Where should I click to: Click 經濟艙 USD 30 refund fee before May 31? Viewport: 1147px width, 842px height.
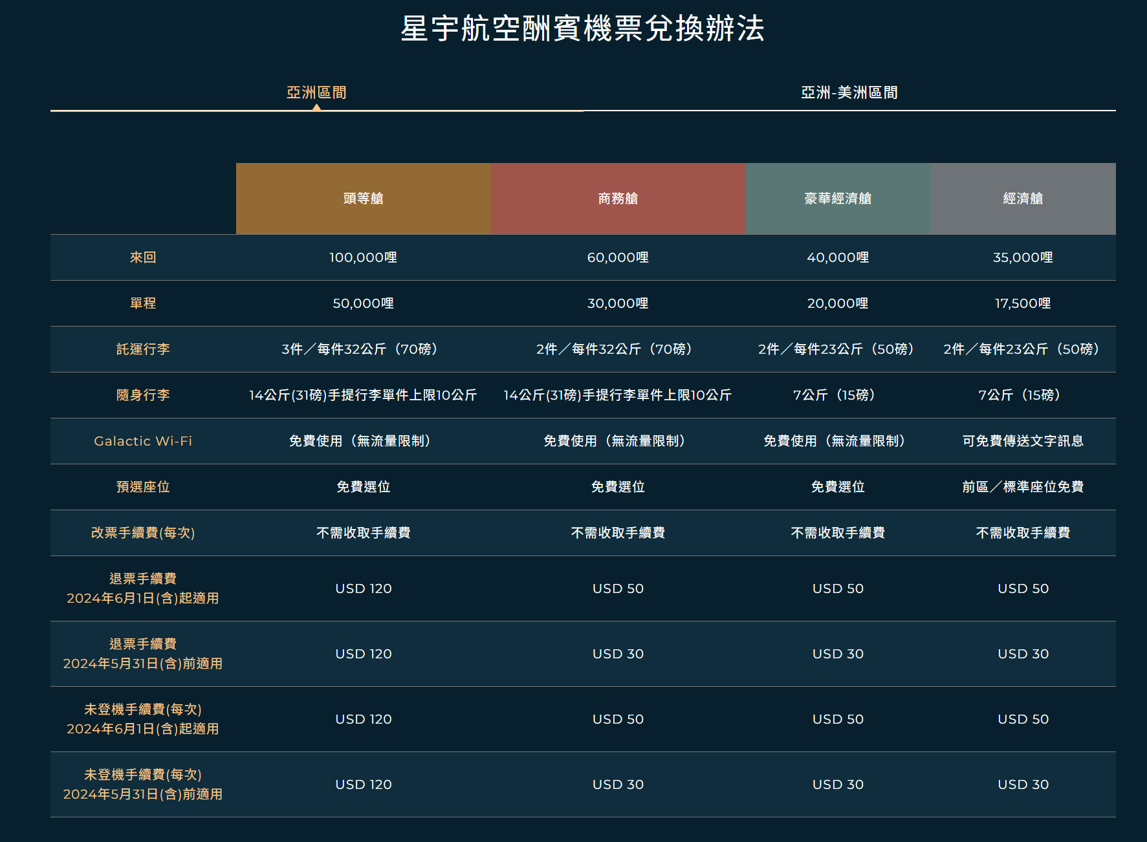tap(1023, 654)
